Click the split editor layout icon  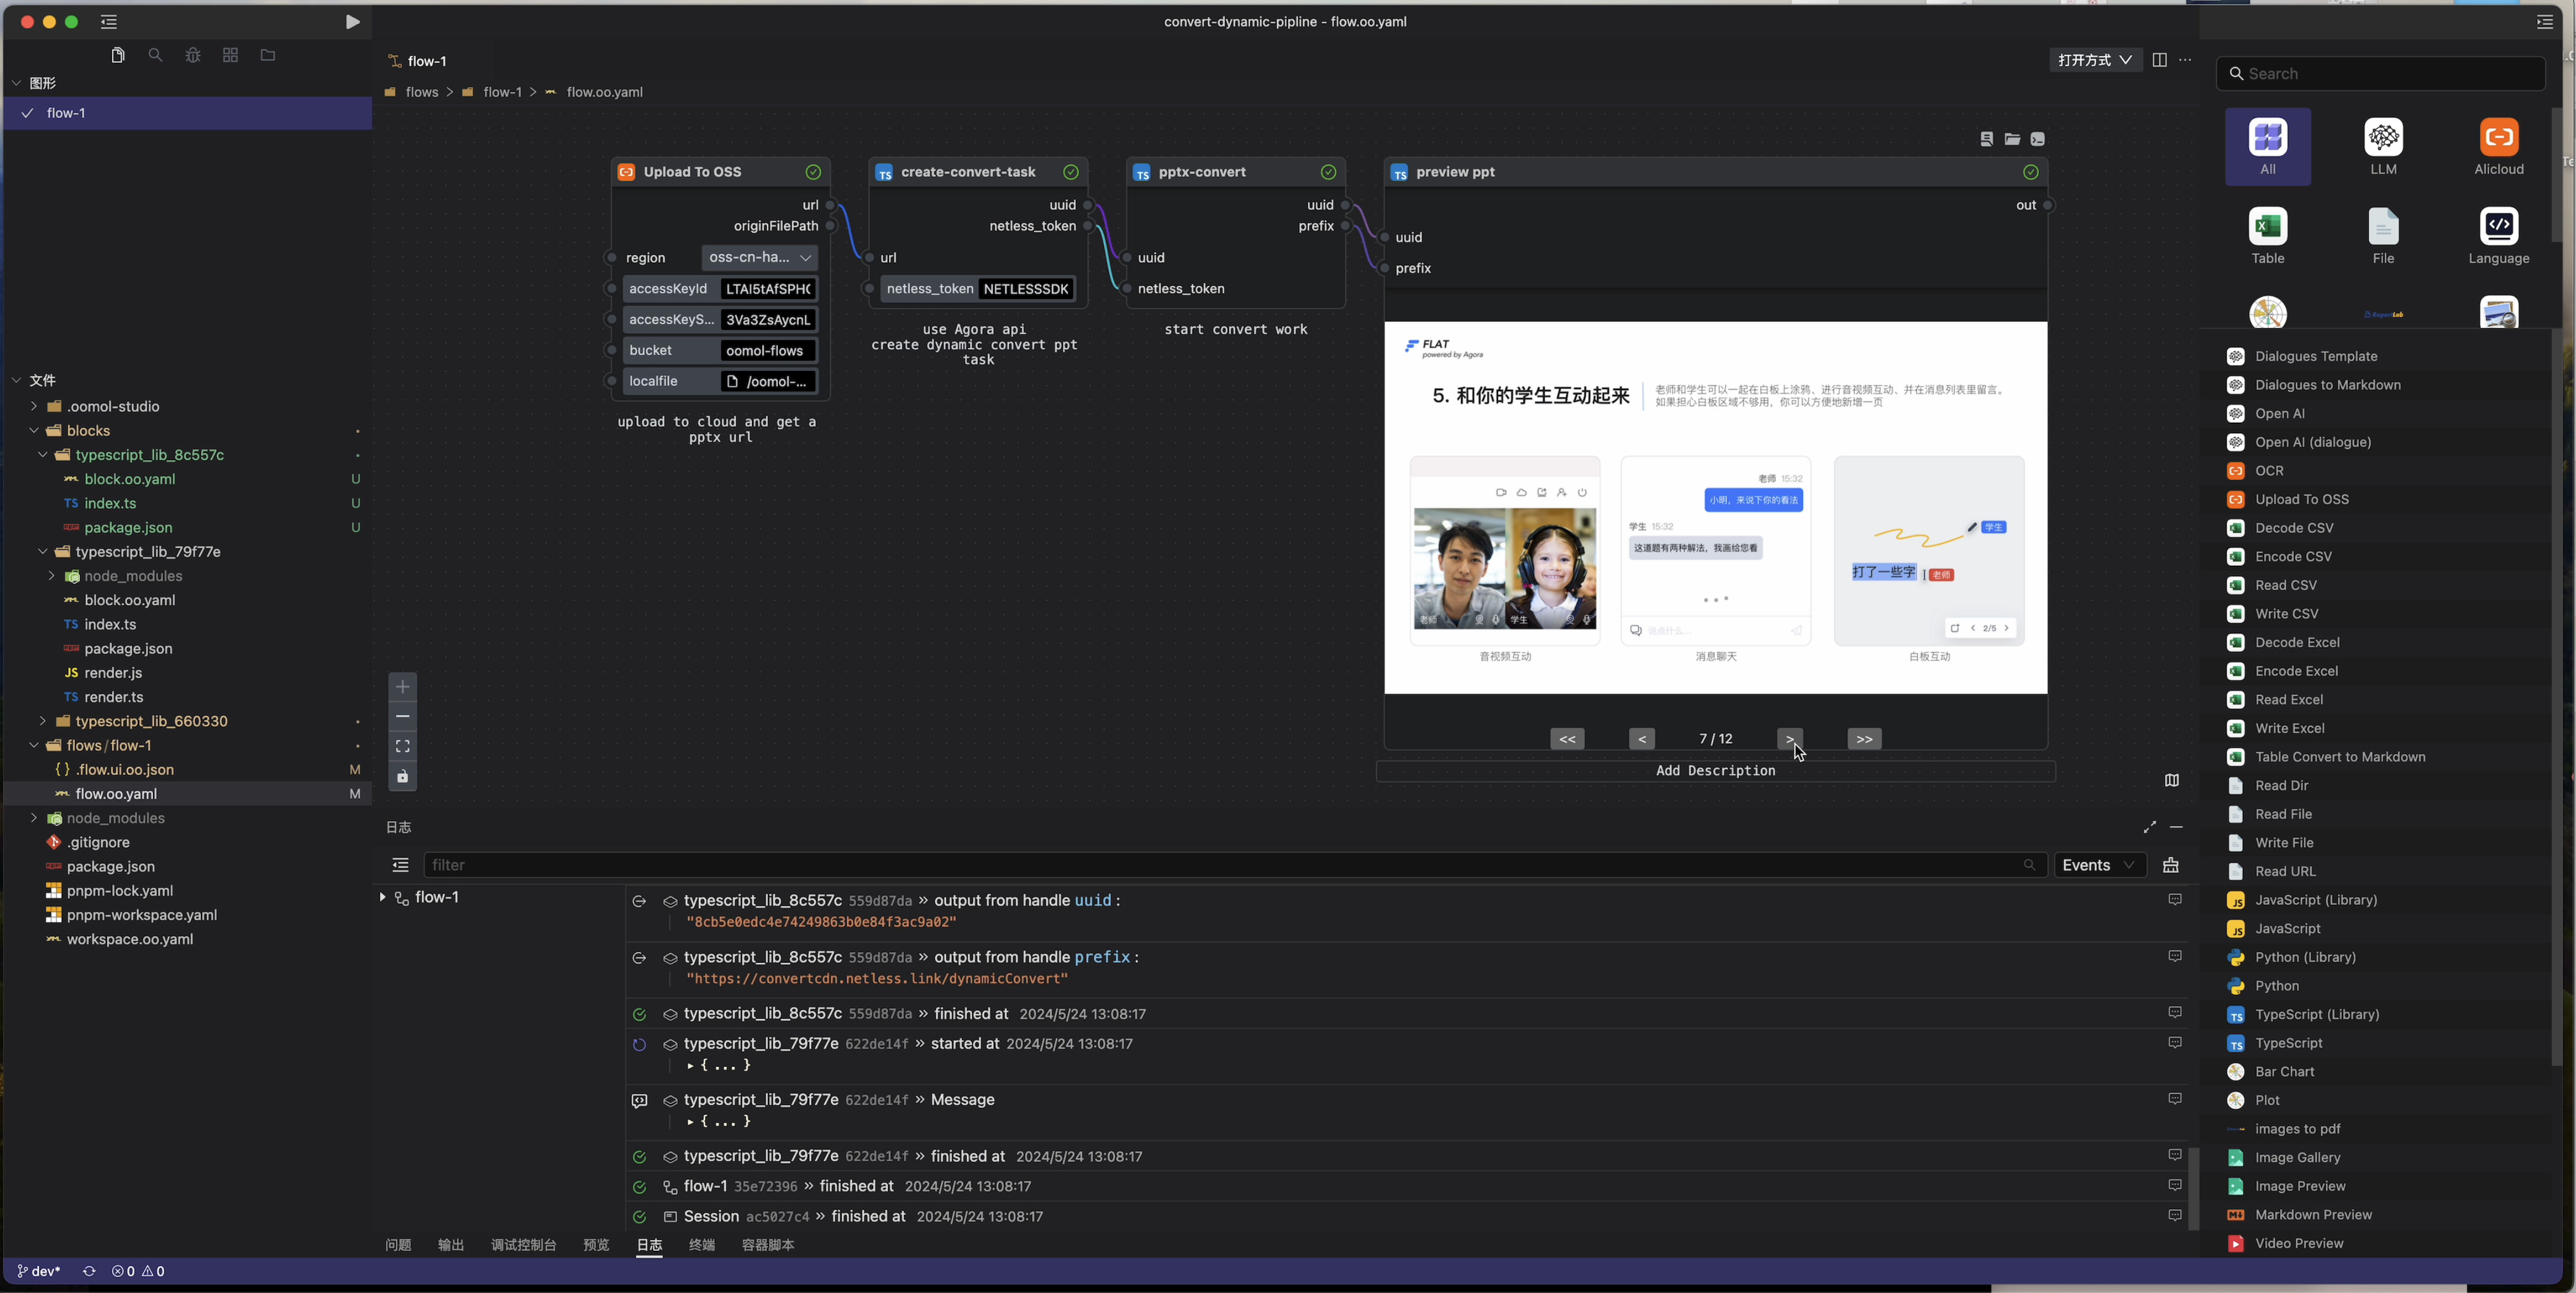coord(2159,61)
